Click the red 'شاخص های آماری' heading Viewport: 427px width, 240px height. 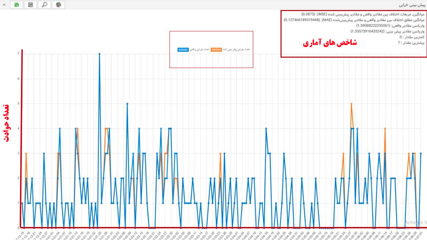coord(330,43)
